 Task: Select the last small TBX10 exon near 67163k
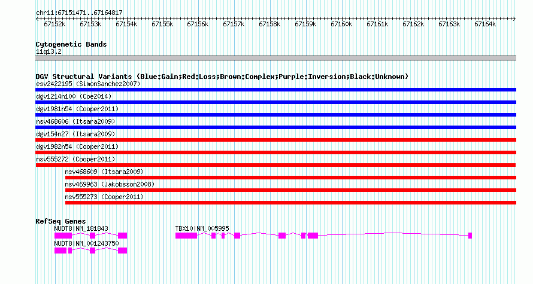click(470, 236)
